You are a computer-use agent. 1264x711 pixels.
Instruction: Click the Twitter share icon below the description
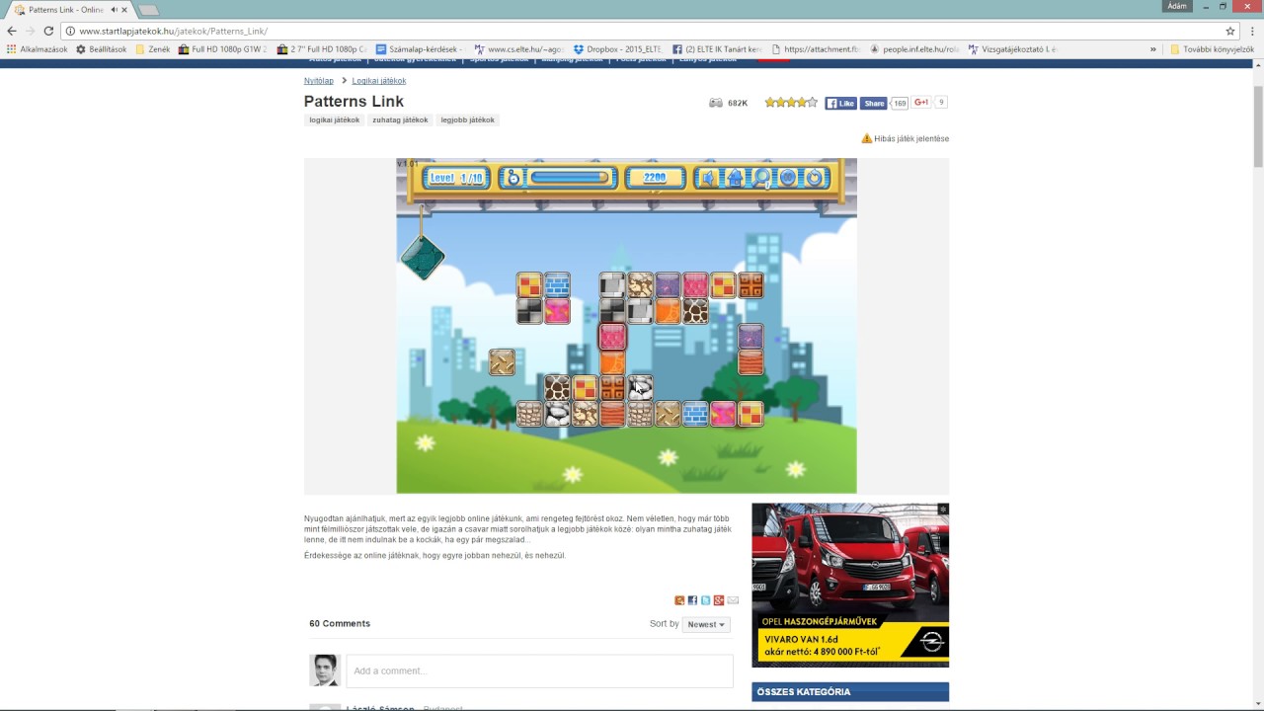(x=706, y=600)
